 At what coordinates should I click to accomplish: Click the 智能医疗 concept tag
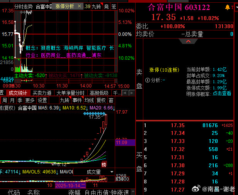[x=96, y=48]
